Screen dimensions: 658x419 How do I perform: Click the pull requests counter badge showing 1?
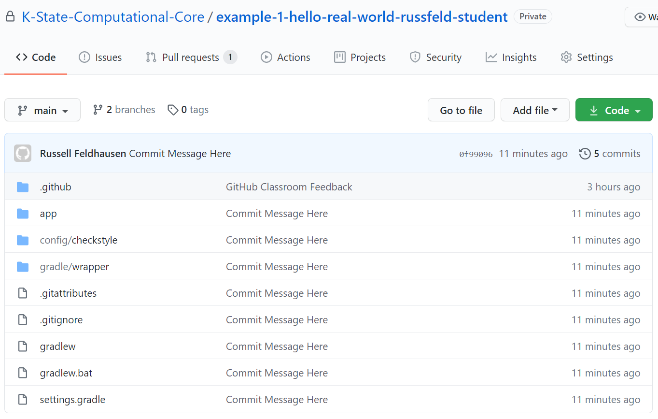[x=230, y=57]
